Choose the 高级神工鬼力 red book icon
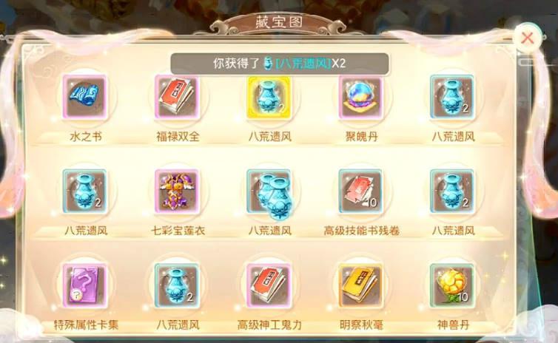 269,285
